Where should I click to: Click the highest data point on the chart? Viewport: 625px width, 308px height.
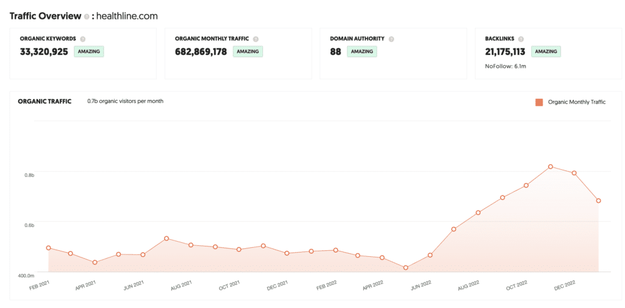(551, 166)
